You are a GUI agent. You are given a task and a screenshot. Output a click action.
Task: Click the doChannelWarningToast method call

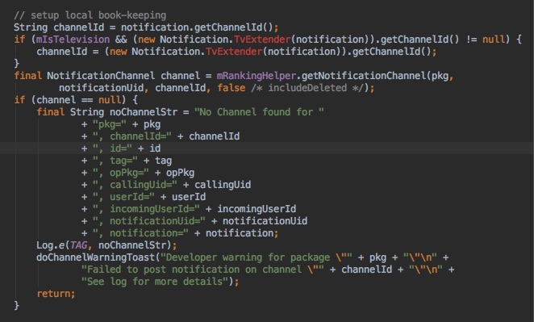tap(96, 257)
